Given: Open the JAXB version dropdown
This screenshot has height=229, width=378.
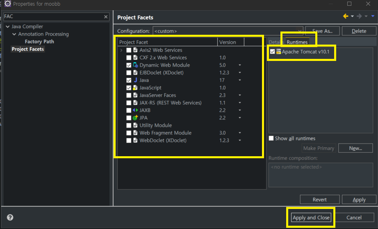Looking at the screenshot, I should 239,110.
